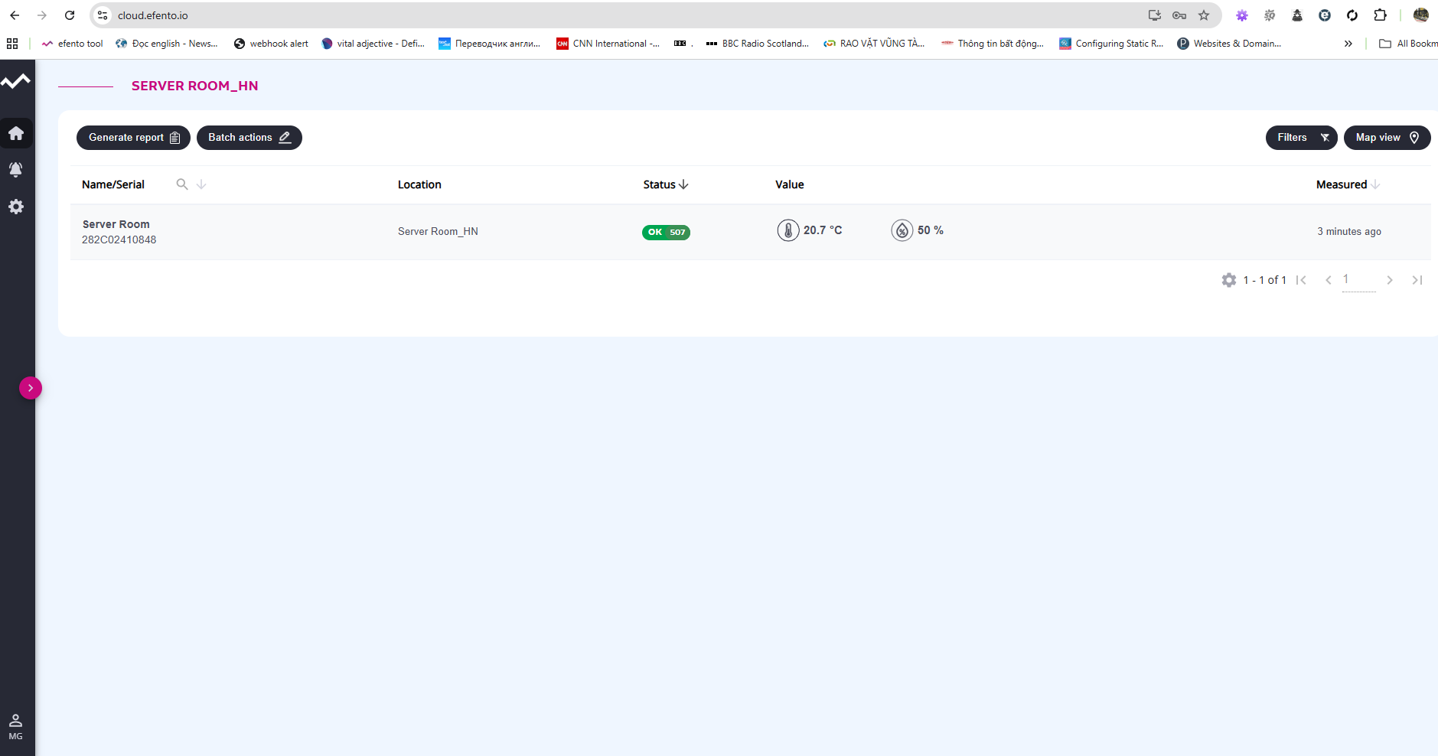
Task: Open the pagination settings gear
Action: click(x=1229, y=280)
